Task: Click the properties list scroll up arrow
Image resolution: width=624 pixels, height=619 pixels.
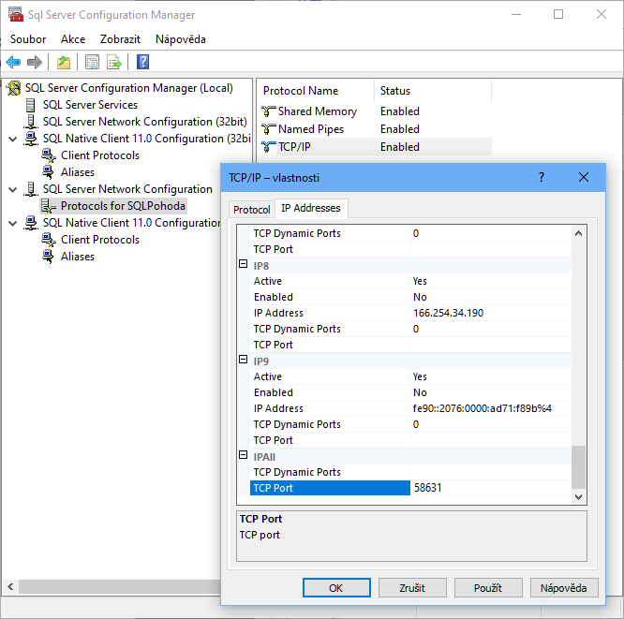Action: click(578, 233)
